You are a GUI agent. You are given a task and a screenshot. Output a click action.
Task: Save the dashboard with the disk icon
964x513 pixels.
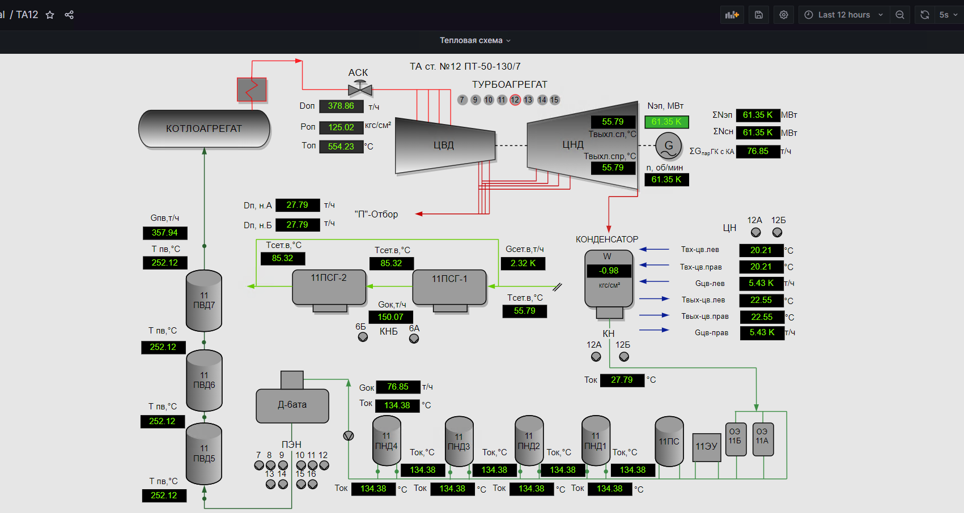(759, 15)
